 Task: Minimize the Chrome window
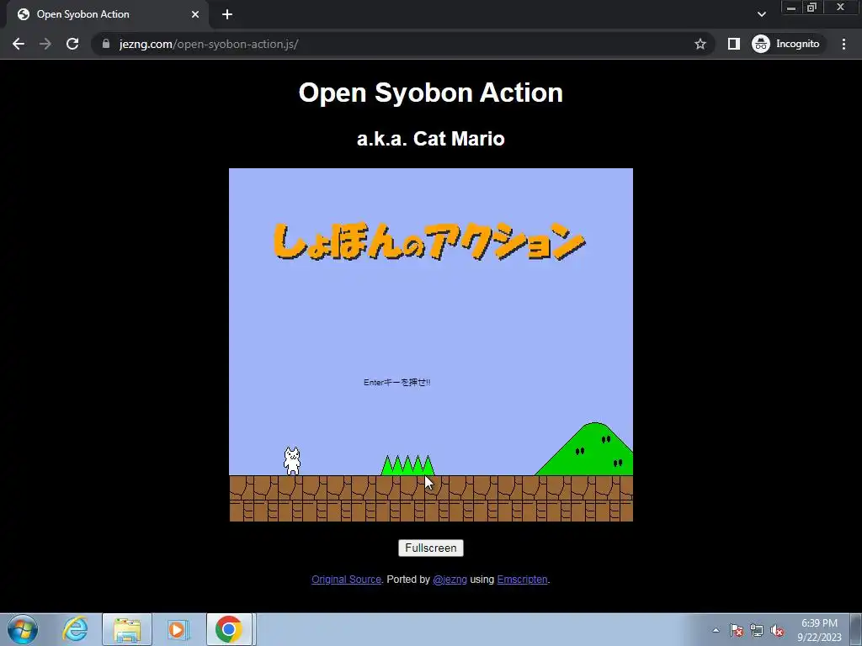click(x=791, y=8)
